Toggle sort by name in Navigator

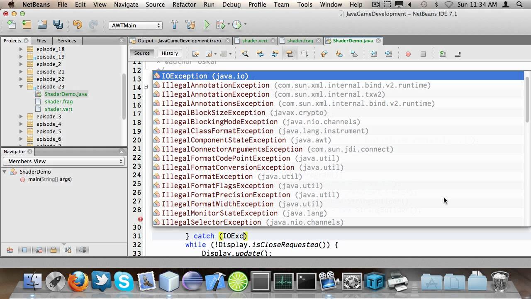coord(68,250)
